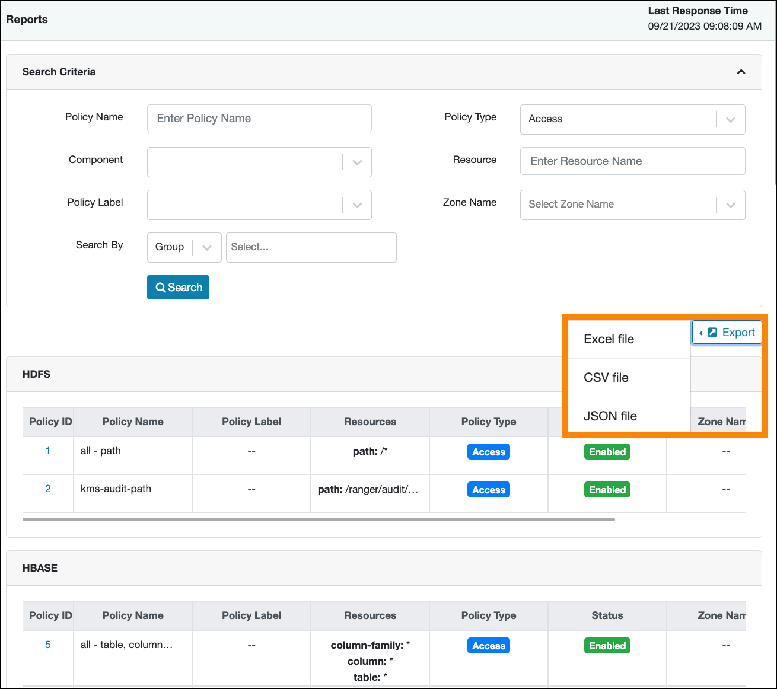
Task: Open the Policy Type dropdown
Action: (632, 119)
